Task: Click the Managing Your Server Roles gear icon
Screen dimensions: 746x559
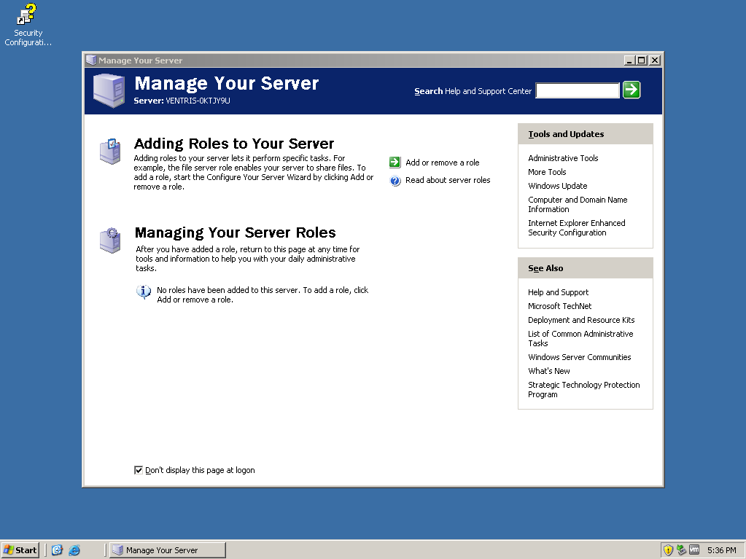Action: point(110,240)
